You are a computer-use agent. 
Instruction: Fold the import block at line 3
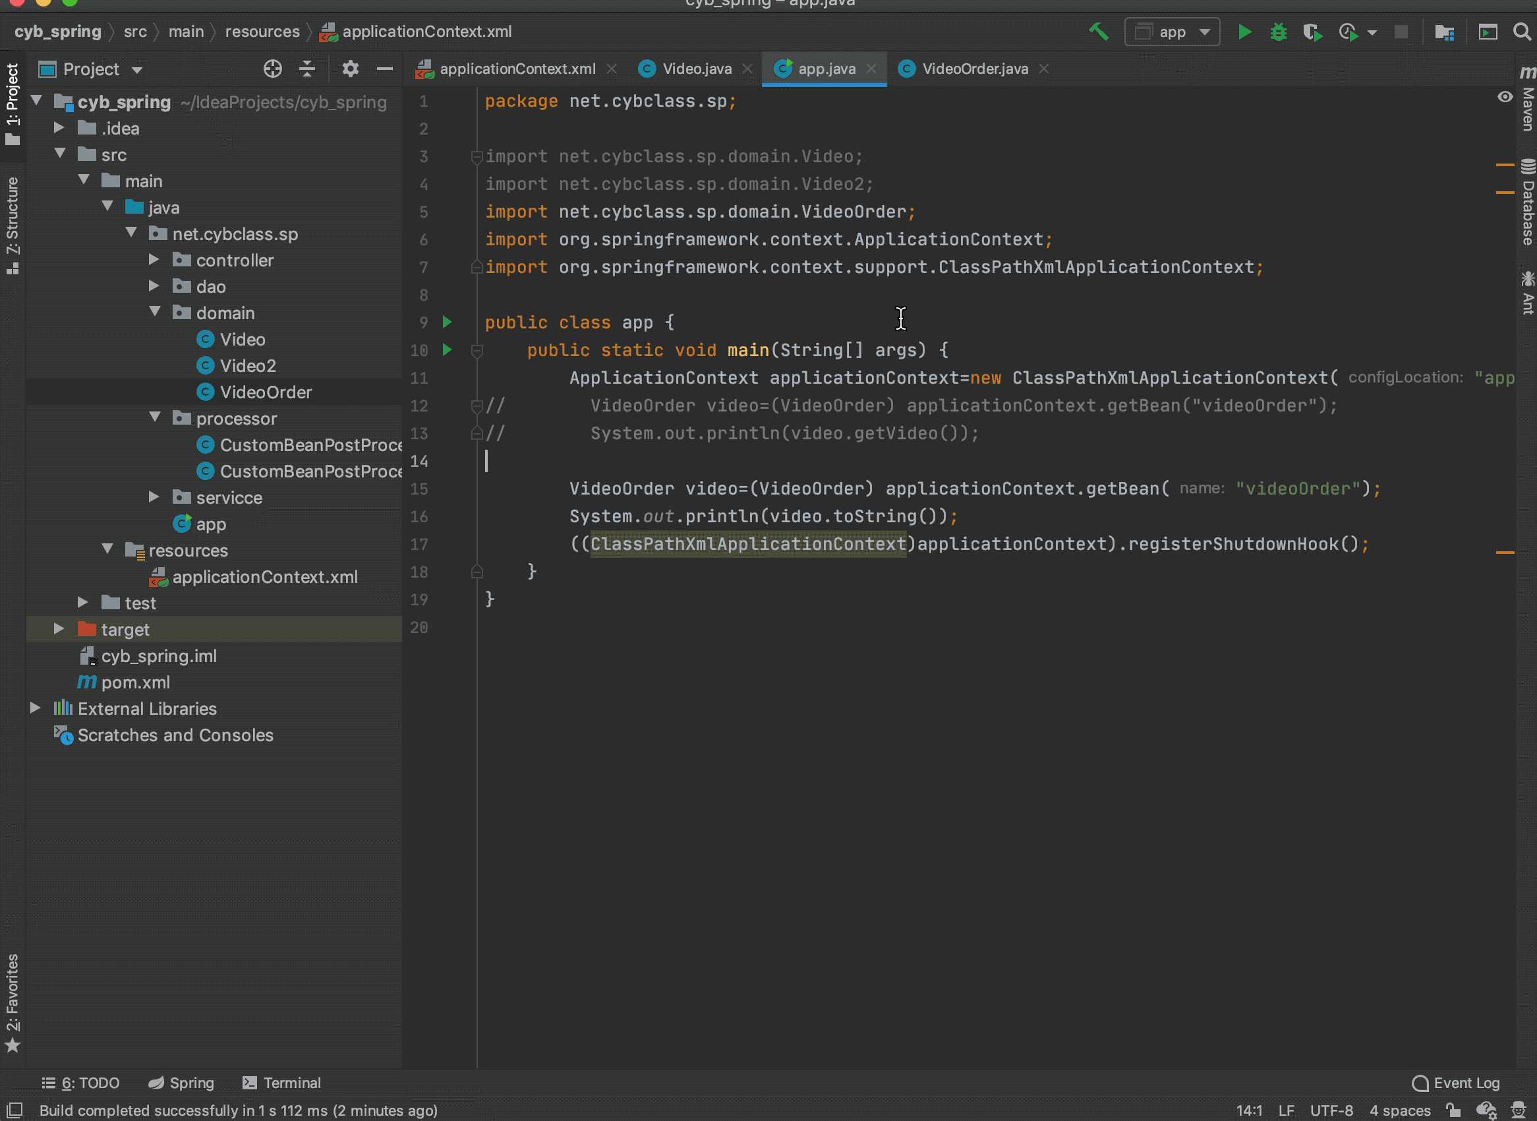pyautogui.click(x=477, y=157)
